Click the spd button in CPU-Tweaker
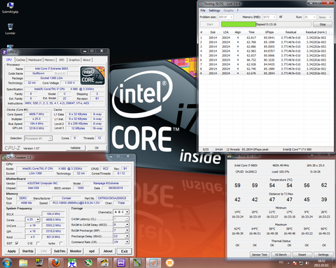336x268 pixels. pos(92,251)
